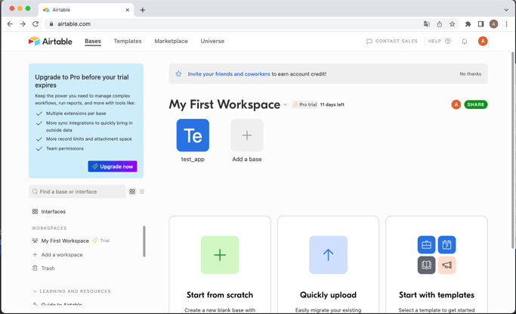The height and width of the screenshot is (314, 516).
Task: Click the main page vertical scrollbar
Action: point(513,150)
